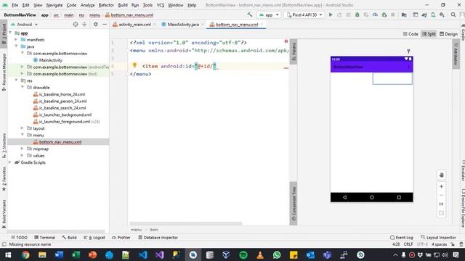This screenshot has width=465, height=261.
Task: Open the Profiler tool window
Action: [x=121, y=237]
